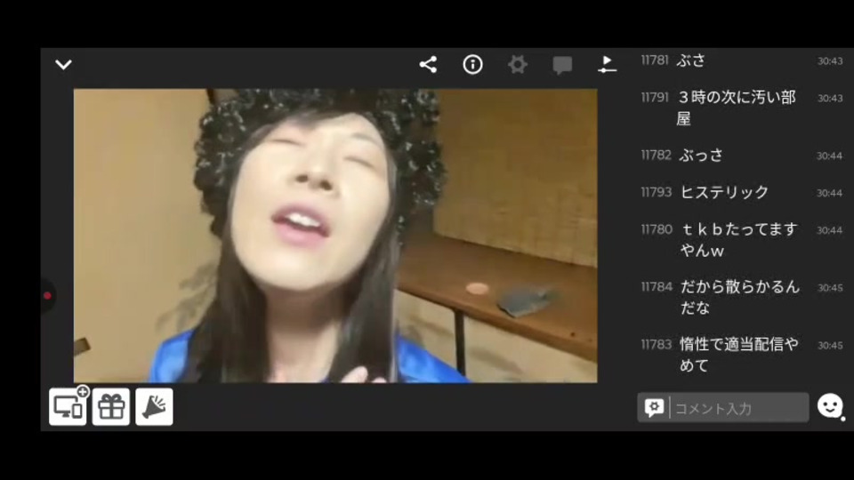Open the emoji smiley picker
Screen dimensions: 854x480
[x=830, y=406]
